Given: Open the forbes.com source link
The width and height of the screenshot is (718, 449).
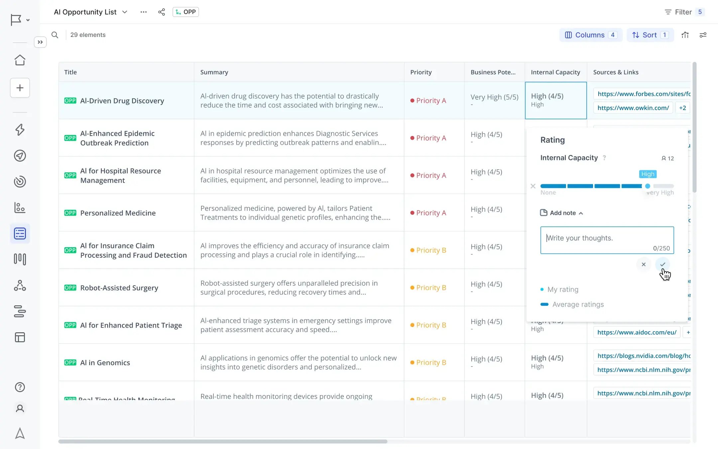Looking at the screenshot, I should click(642, 94).
